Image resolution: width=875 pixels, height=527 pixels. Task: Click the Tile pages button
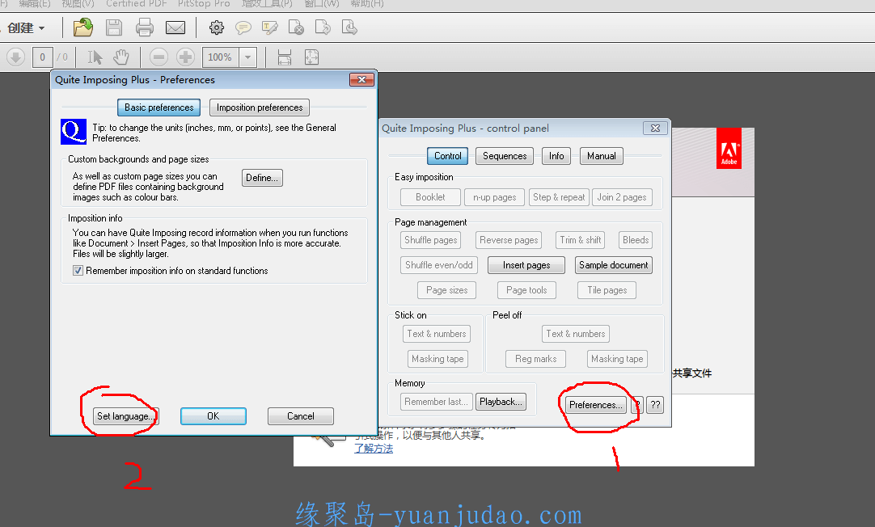(x=607, y=290)
